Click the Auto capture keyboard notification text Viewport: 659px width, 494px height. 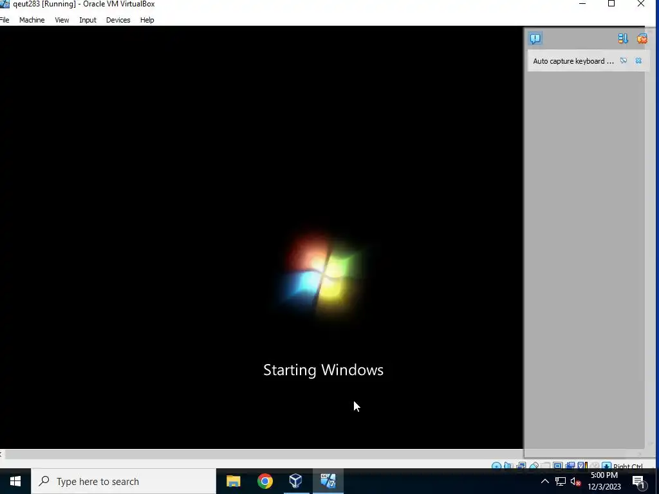[x=573, y=61]
